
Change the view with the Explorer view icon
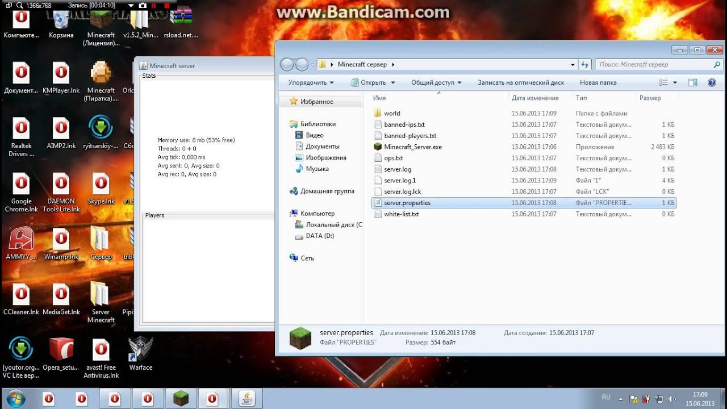pyautogui.click(x=663, y=82)
